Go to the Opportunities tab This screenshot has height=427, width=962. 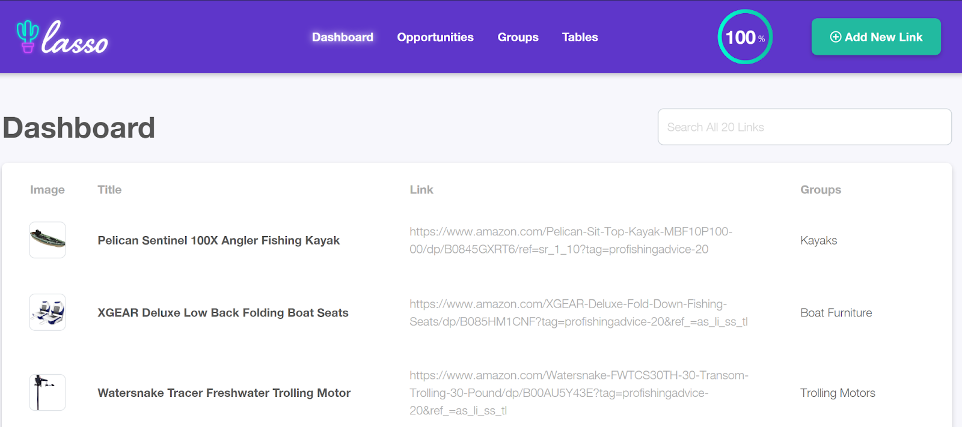(435, 37)
